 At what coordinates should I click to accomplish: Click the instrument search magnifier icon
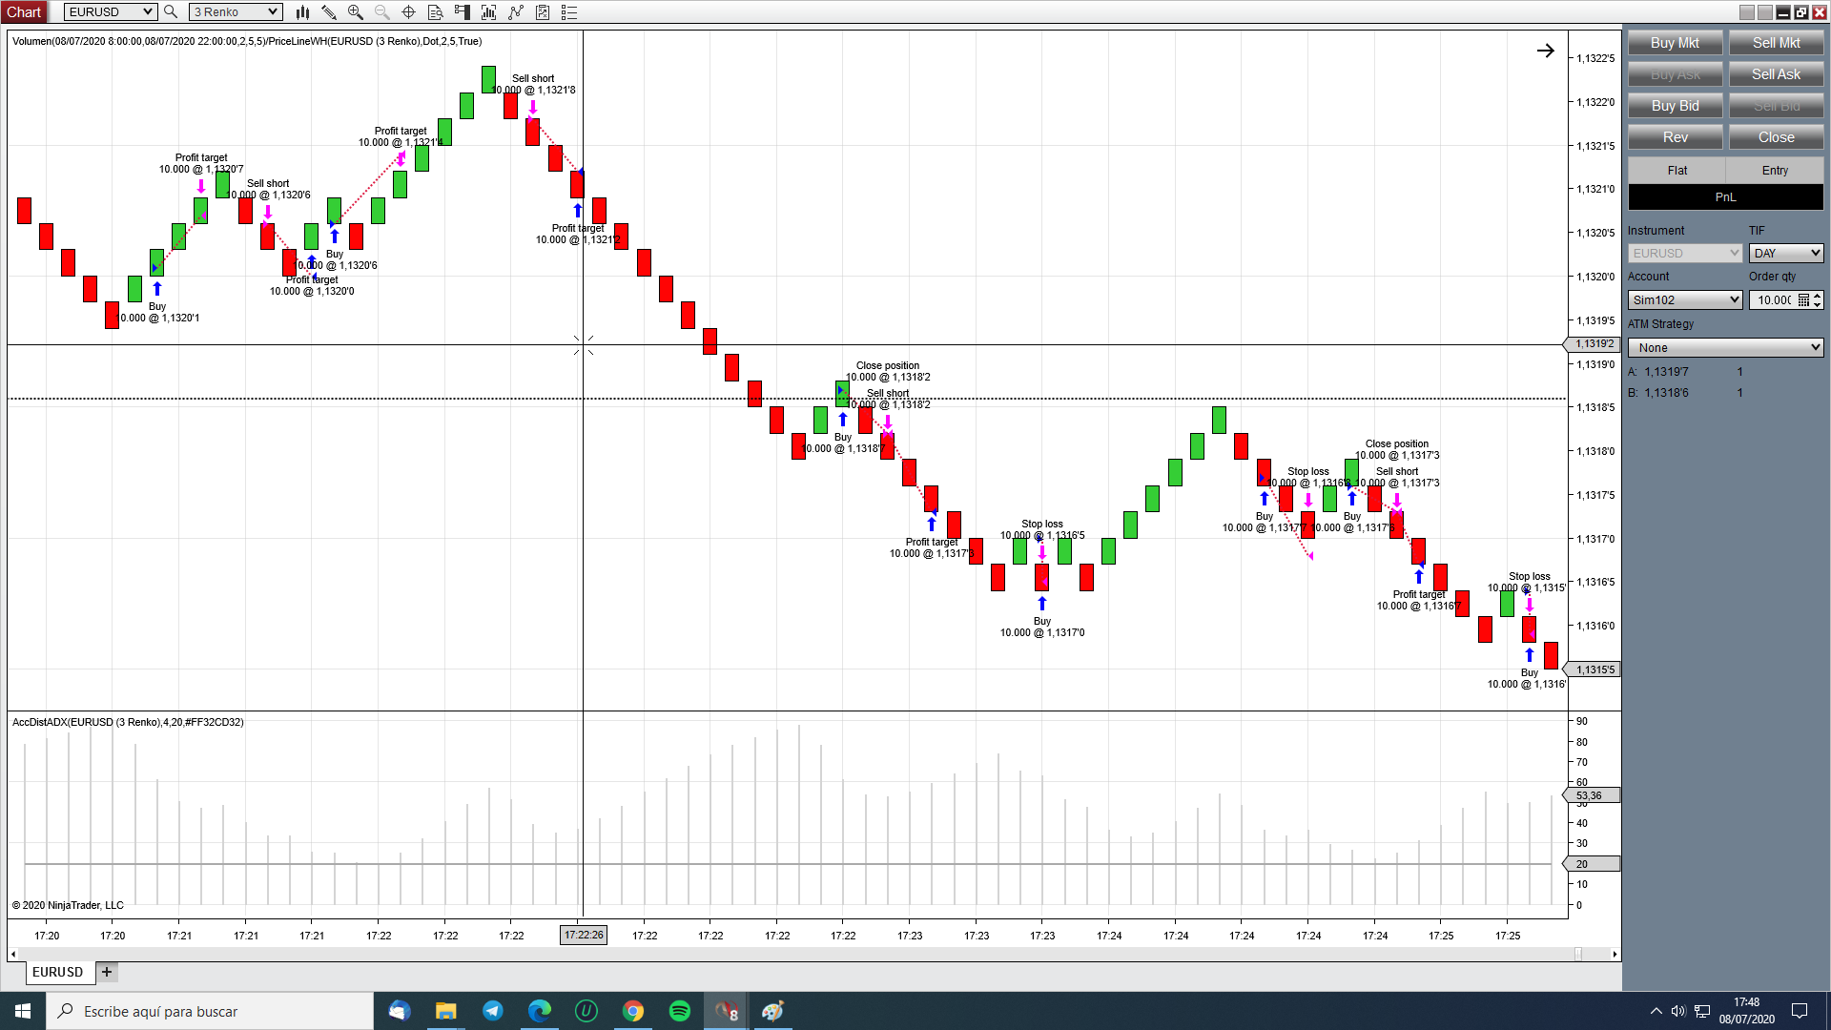(171, 12)
